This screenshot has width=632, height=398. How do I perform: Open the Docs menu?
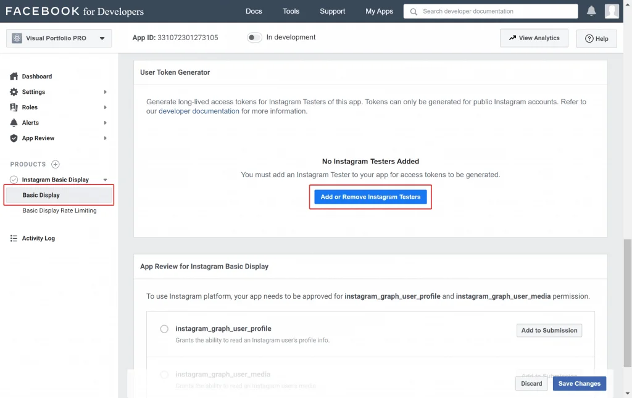(254, 11)
